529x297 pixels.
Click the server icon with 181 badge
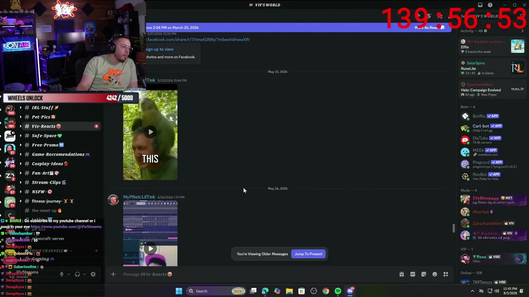(10, 123)
